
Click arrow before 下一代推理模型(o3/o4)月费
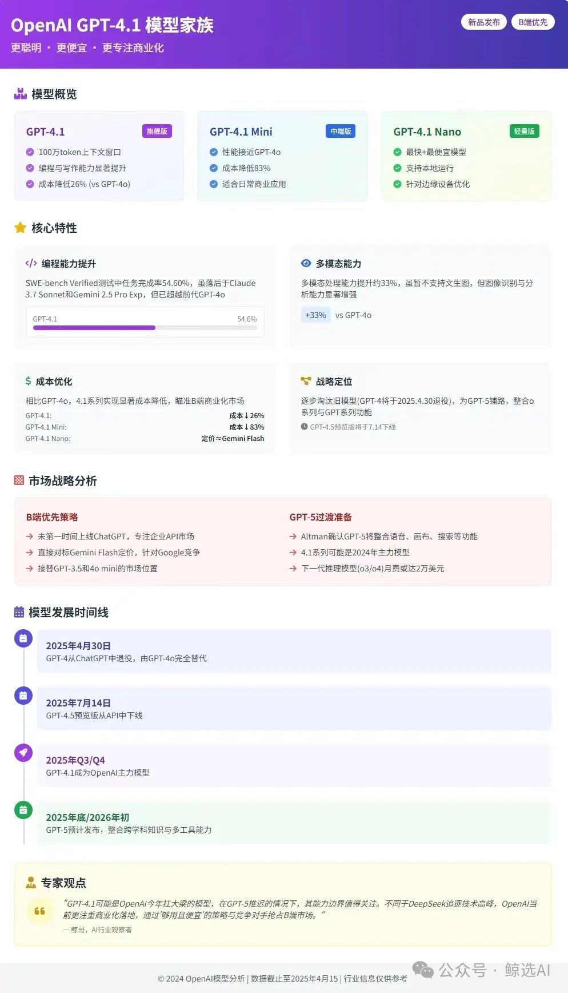tap(293, 569)
